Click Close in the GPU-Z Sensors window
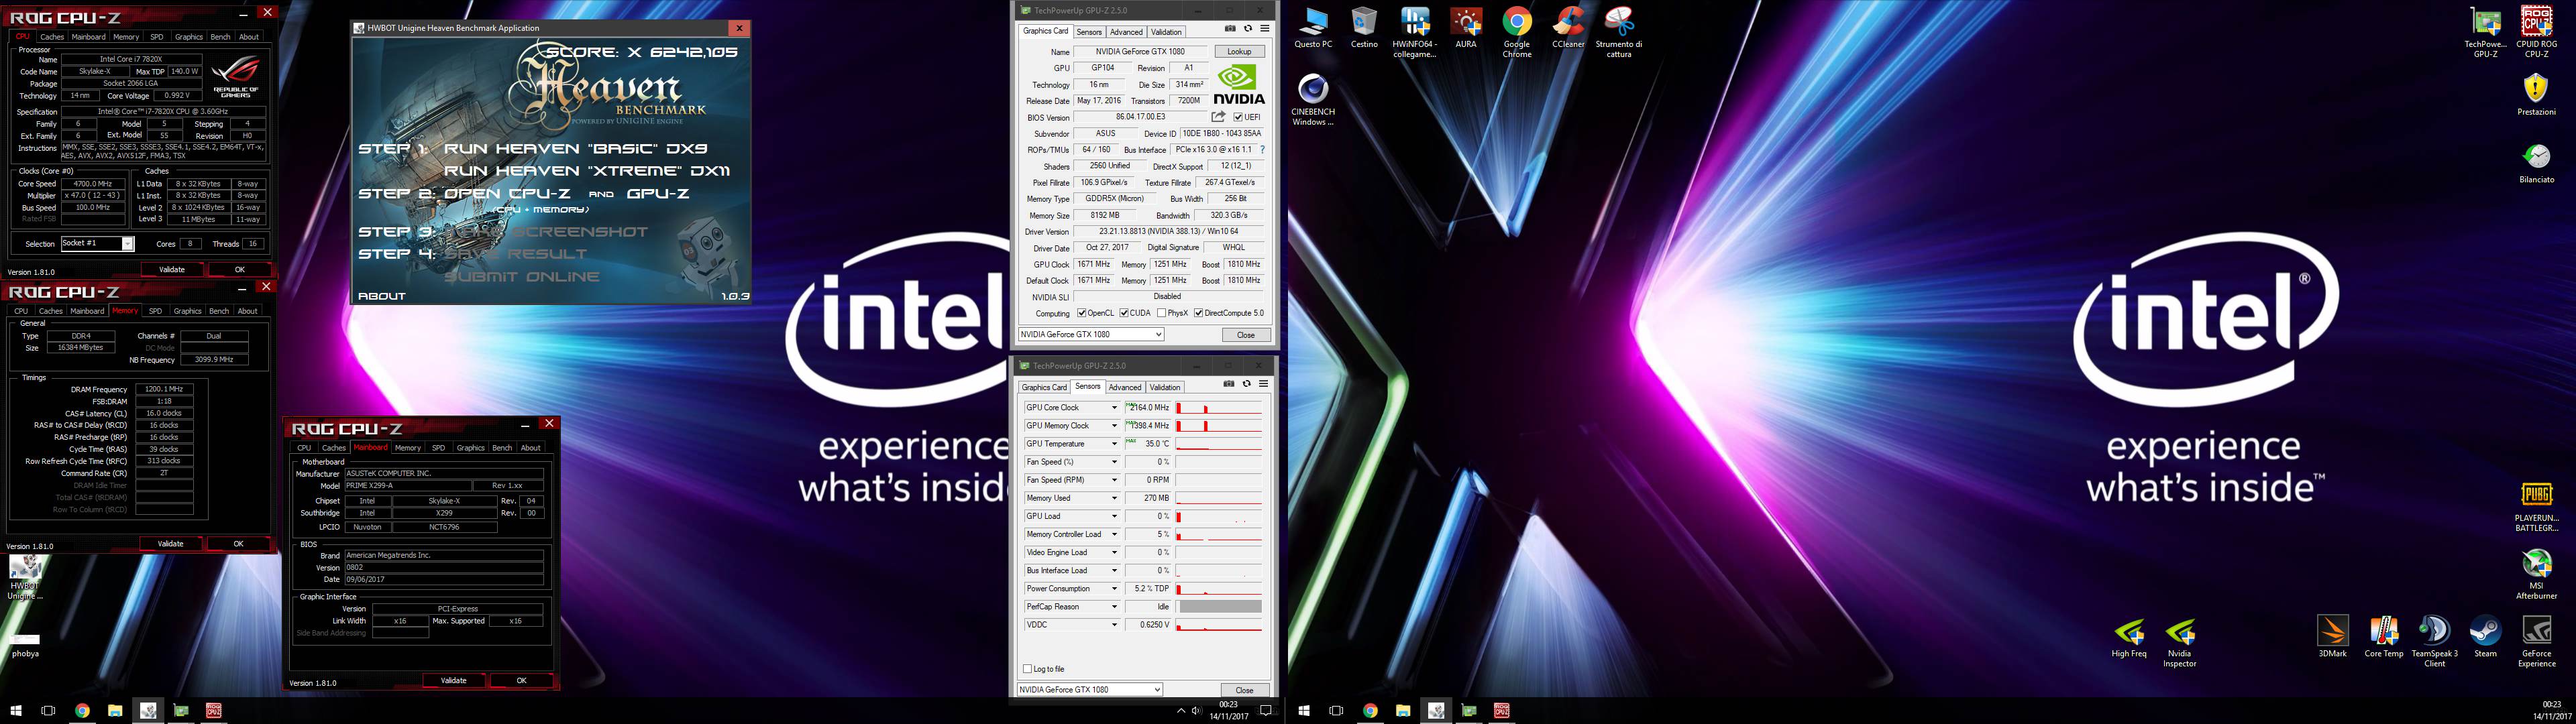 1245,690
